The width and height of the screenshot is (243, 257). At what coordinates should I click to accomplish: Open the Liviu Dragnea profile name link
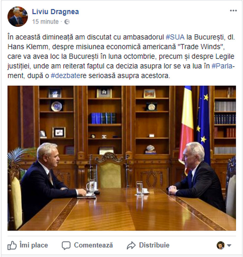pos(56,12)
